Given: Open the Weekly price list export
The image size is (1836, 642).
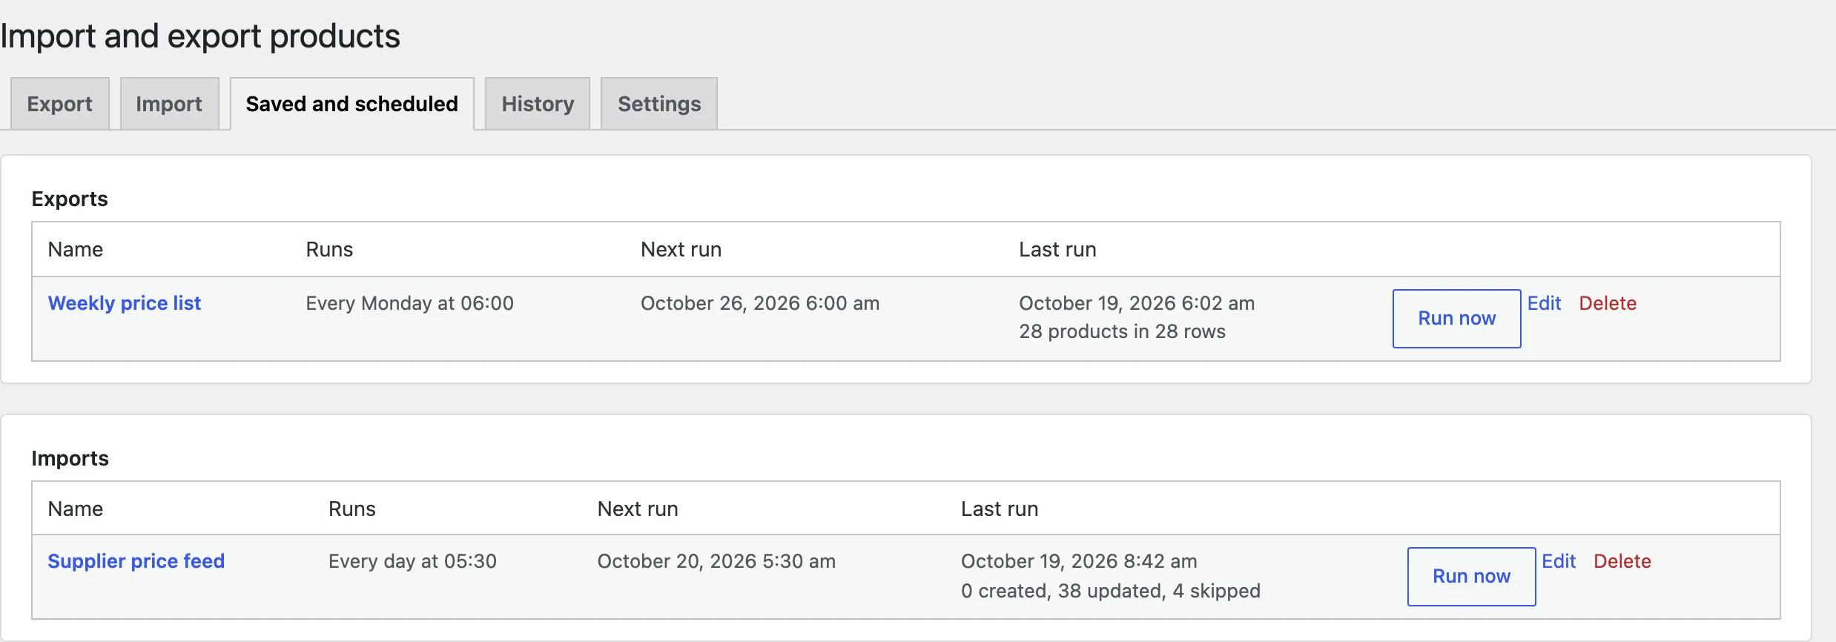Looking at the screenshot, I should pyautogui.click(x=125, y=303).
